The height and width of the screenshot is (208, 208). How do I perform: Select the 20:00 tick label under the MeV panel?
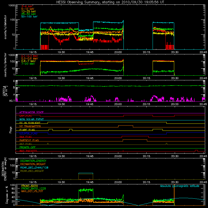(x=118, y=78)
